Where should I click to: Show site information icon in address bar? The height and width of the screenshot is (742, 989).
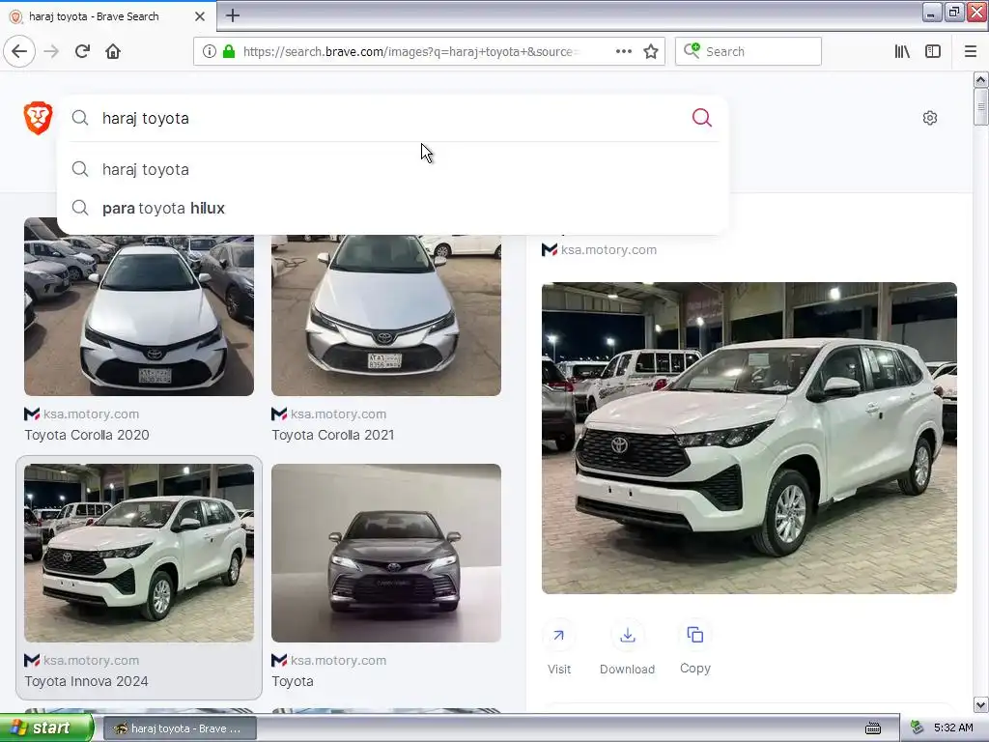tap(209, 51)
